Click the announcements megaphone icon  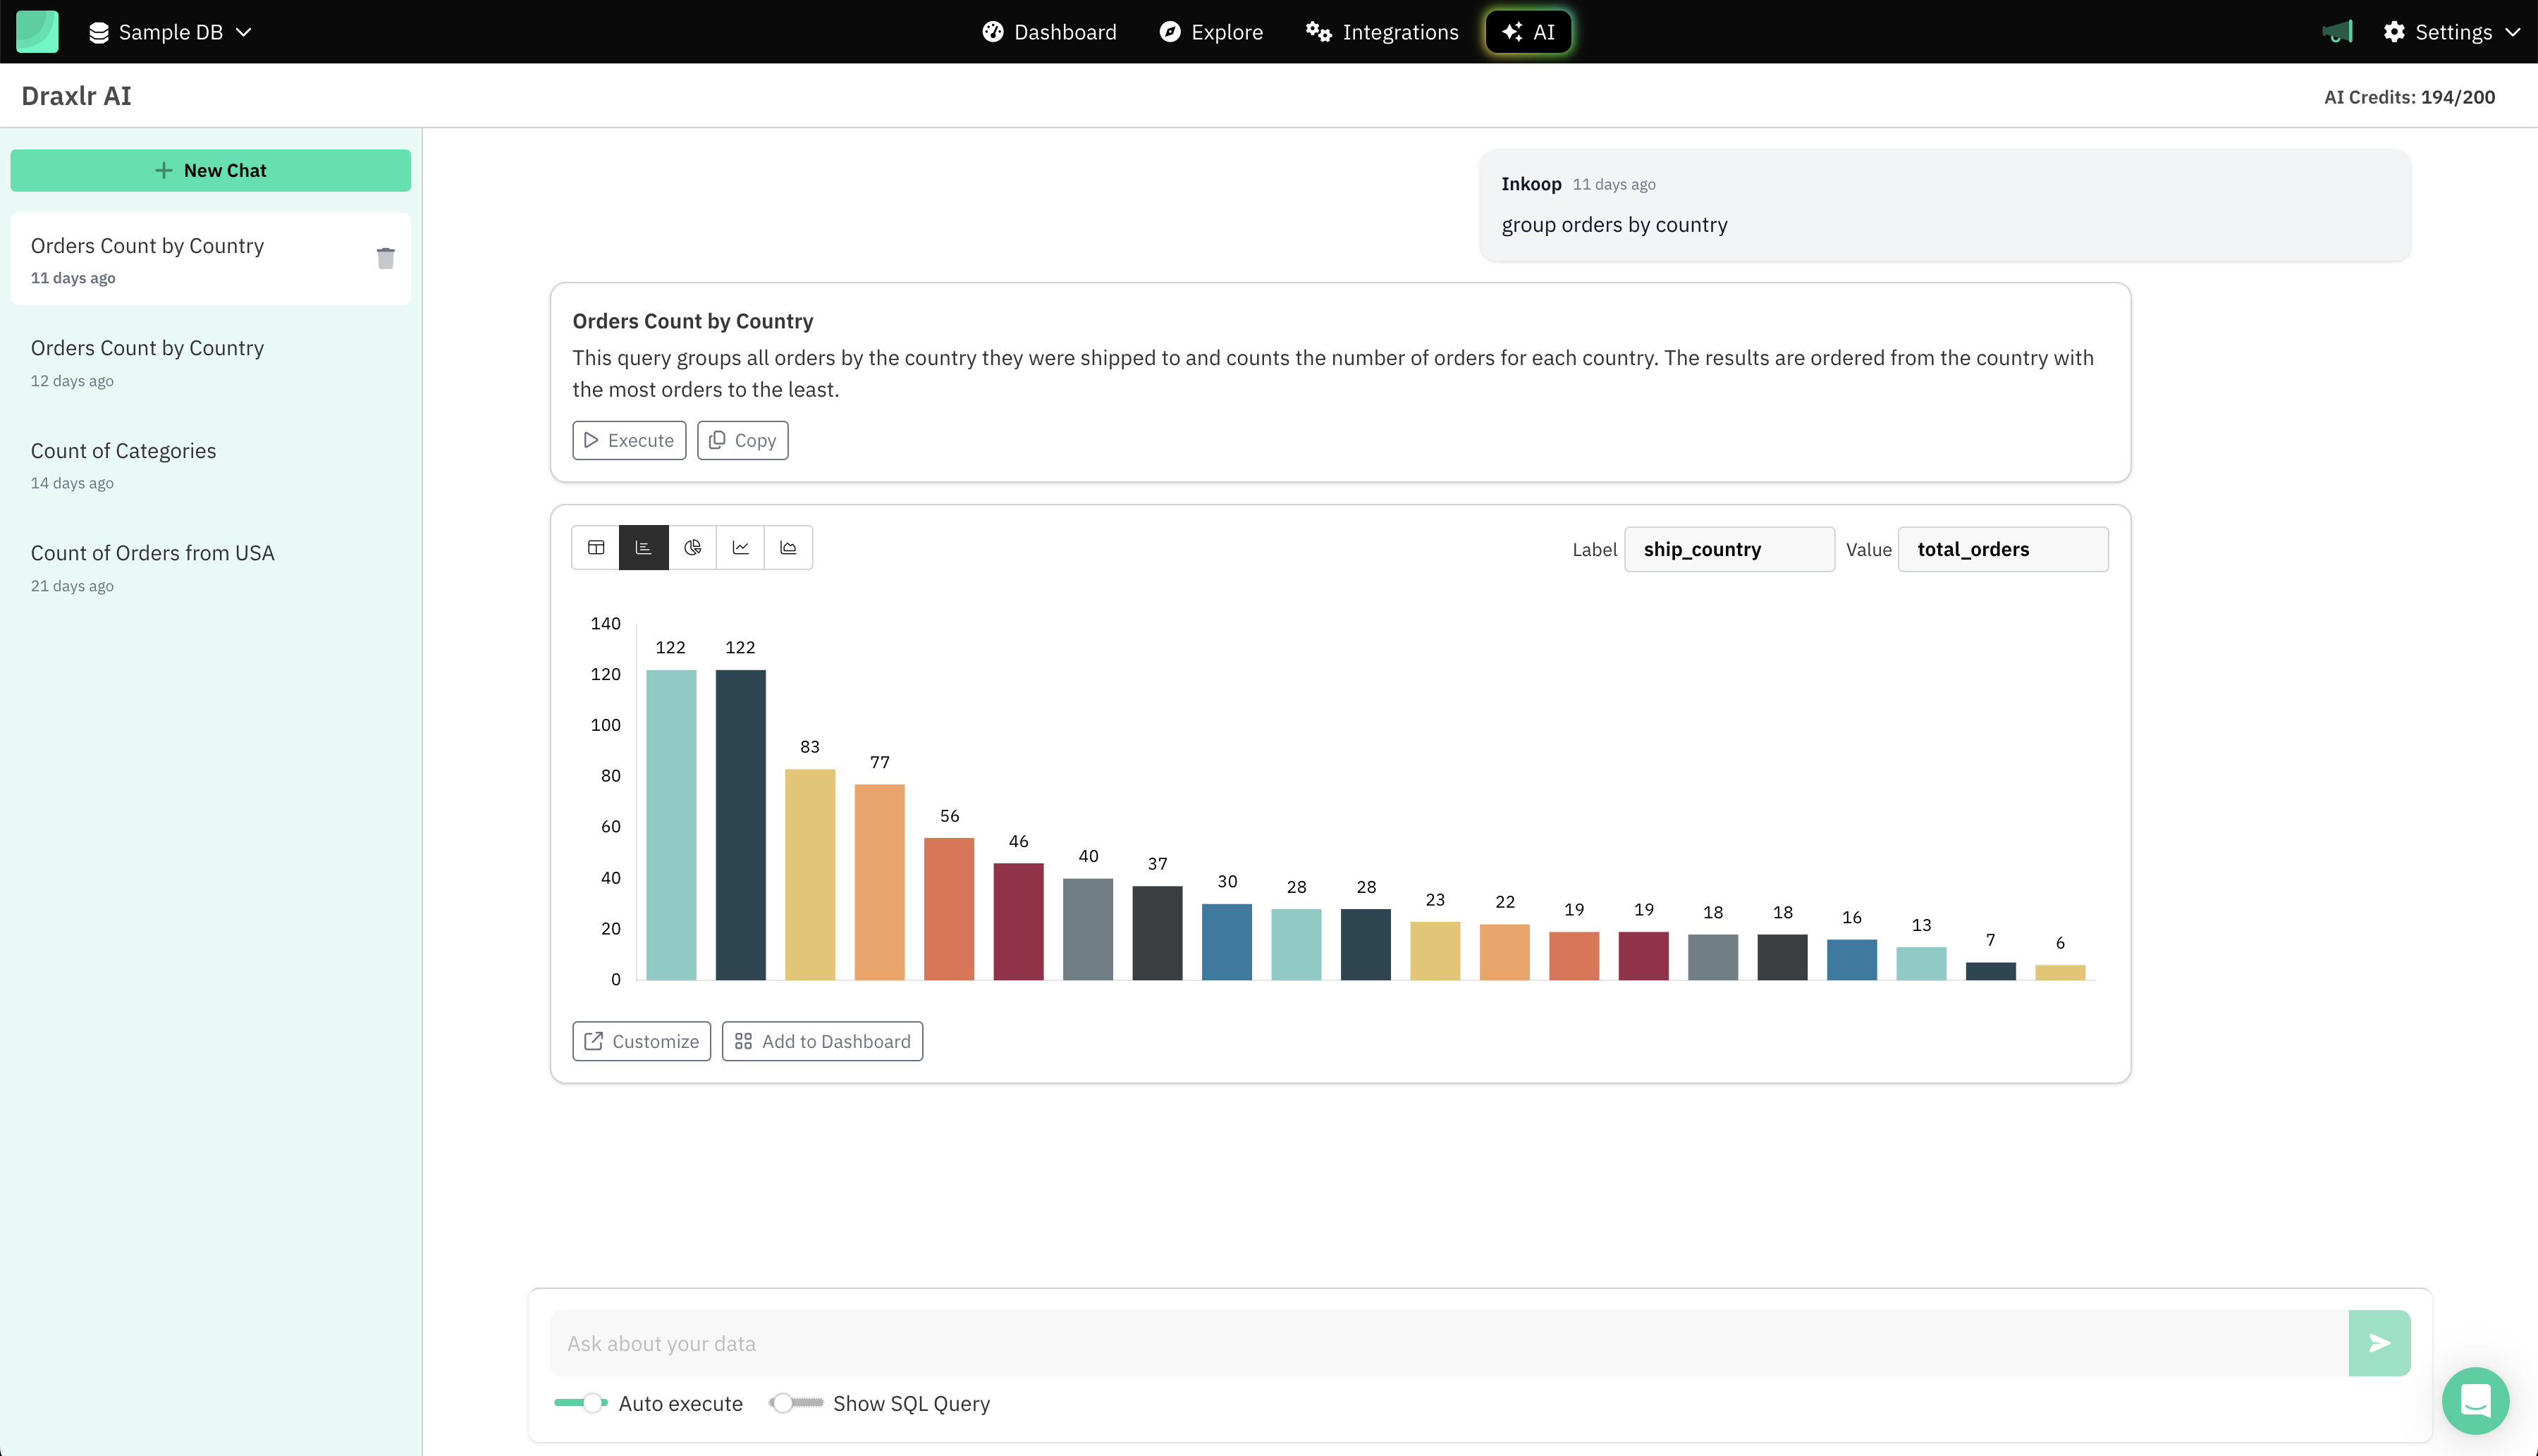[2337, 32]
